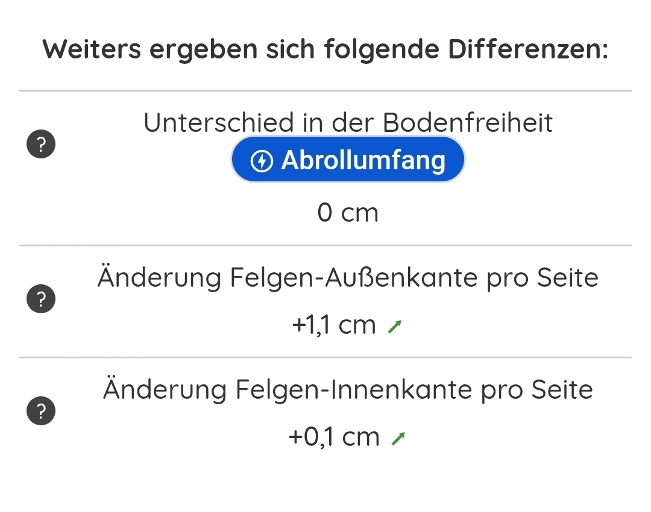Click the green arrow beside +1,1 cm
The image size is (651, 512).
coord(395,327)
